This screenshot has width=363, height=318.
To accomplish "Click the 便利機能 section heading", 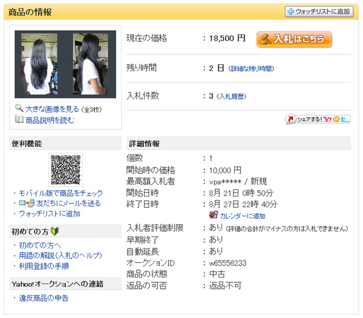I will (x=27, y=144).
